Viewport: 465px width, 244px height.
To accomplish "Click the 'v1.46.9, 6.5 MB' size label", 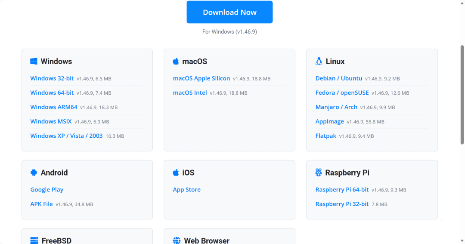I will point(94,79).
